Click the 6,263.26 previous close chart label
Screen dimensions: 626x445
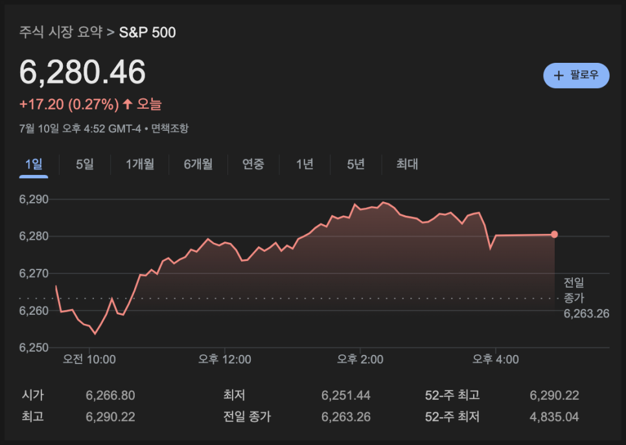[x=586, y=314]
